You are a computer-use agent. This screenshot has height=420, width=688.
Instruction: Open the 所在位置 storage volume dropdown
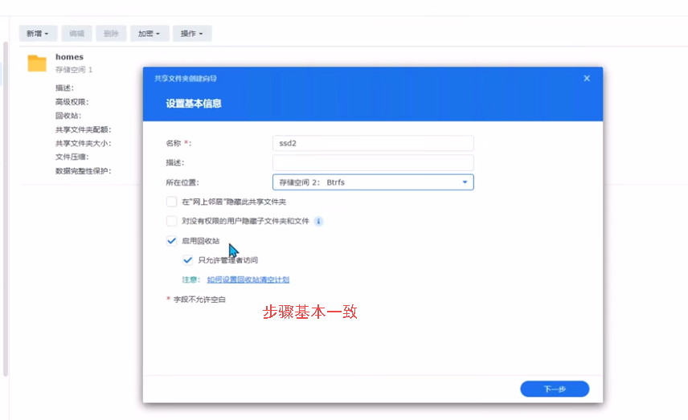[x=373, y=182]
